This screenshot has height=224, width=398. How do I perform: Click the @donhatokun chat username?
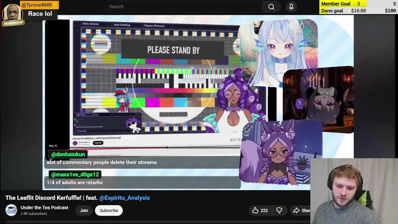point(68,154)
